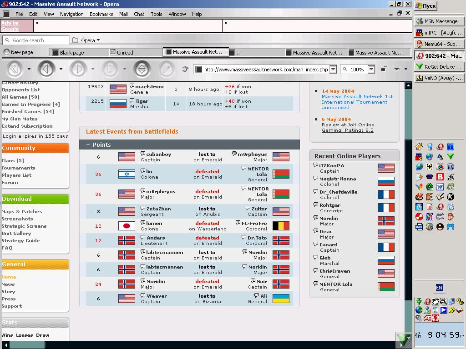Click the horizontal scrollbar left arrow
The width and height of the screenshot is (466, 349).
coord(5,345)
